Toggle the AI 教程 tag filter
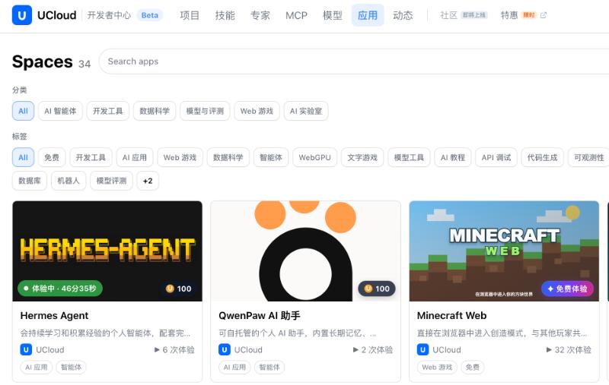 pyautogui.click(x=452, y=158)
